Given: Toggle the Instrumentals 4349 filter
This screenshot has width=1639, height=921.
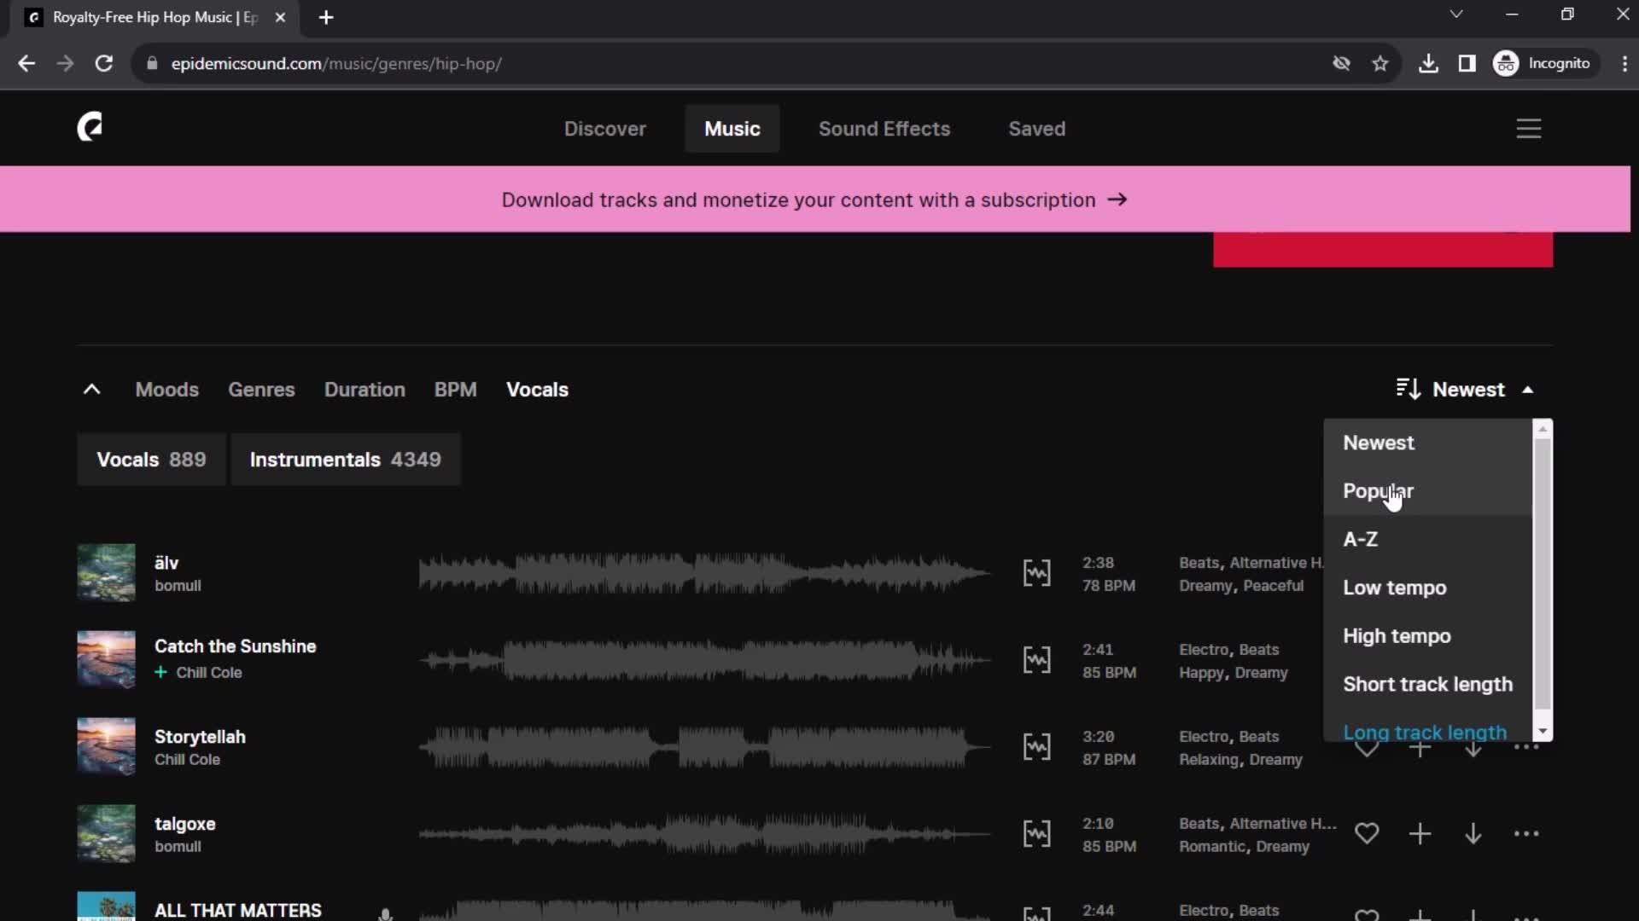Looking at the screenshot, I should [x=346, y=460].
